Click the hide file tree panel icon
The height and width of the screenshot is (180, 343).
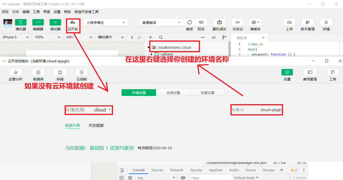(x=224, y=37)
